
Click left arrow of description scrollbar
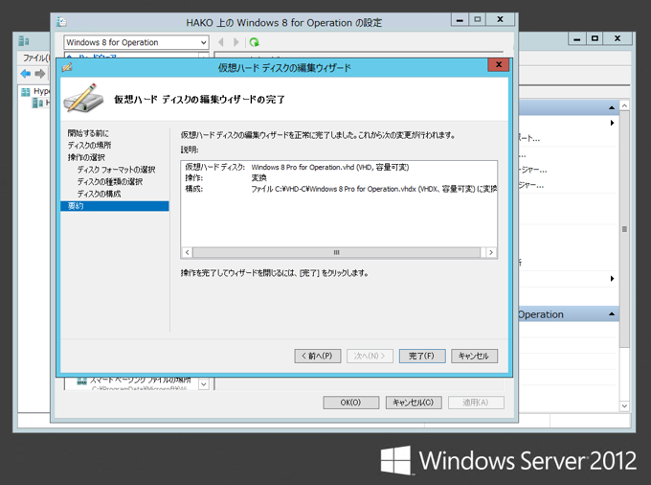[x=187, y=252]
